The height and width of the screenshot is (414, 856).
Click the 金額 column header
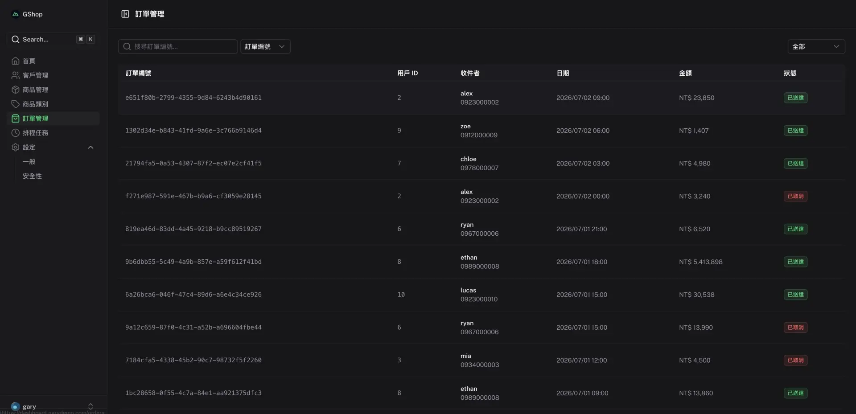(685, 73)
